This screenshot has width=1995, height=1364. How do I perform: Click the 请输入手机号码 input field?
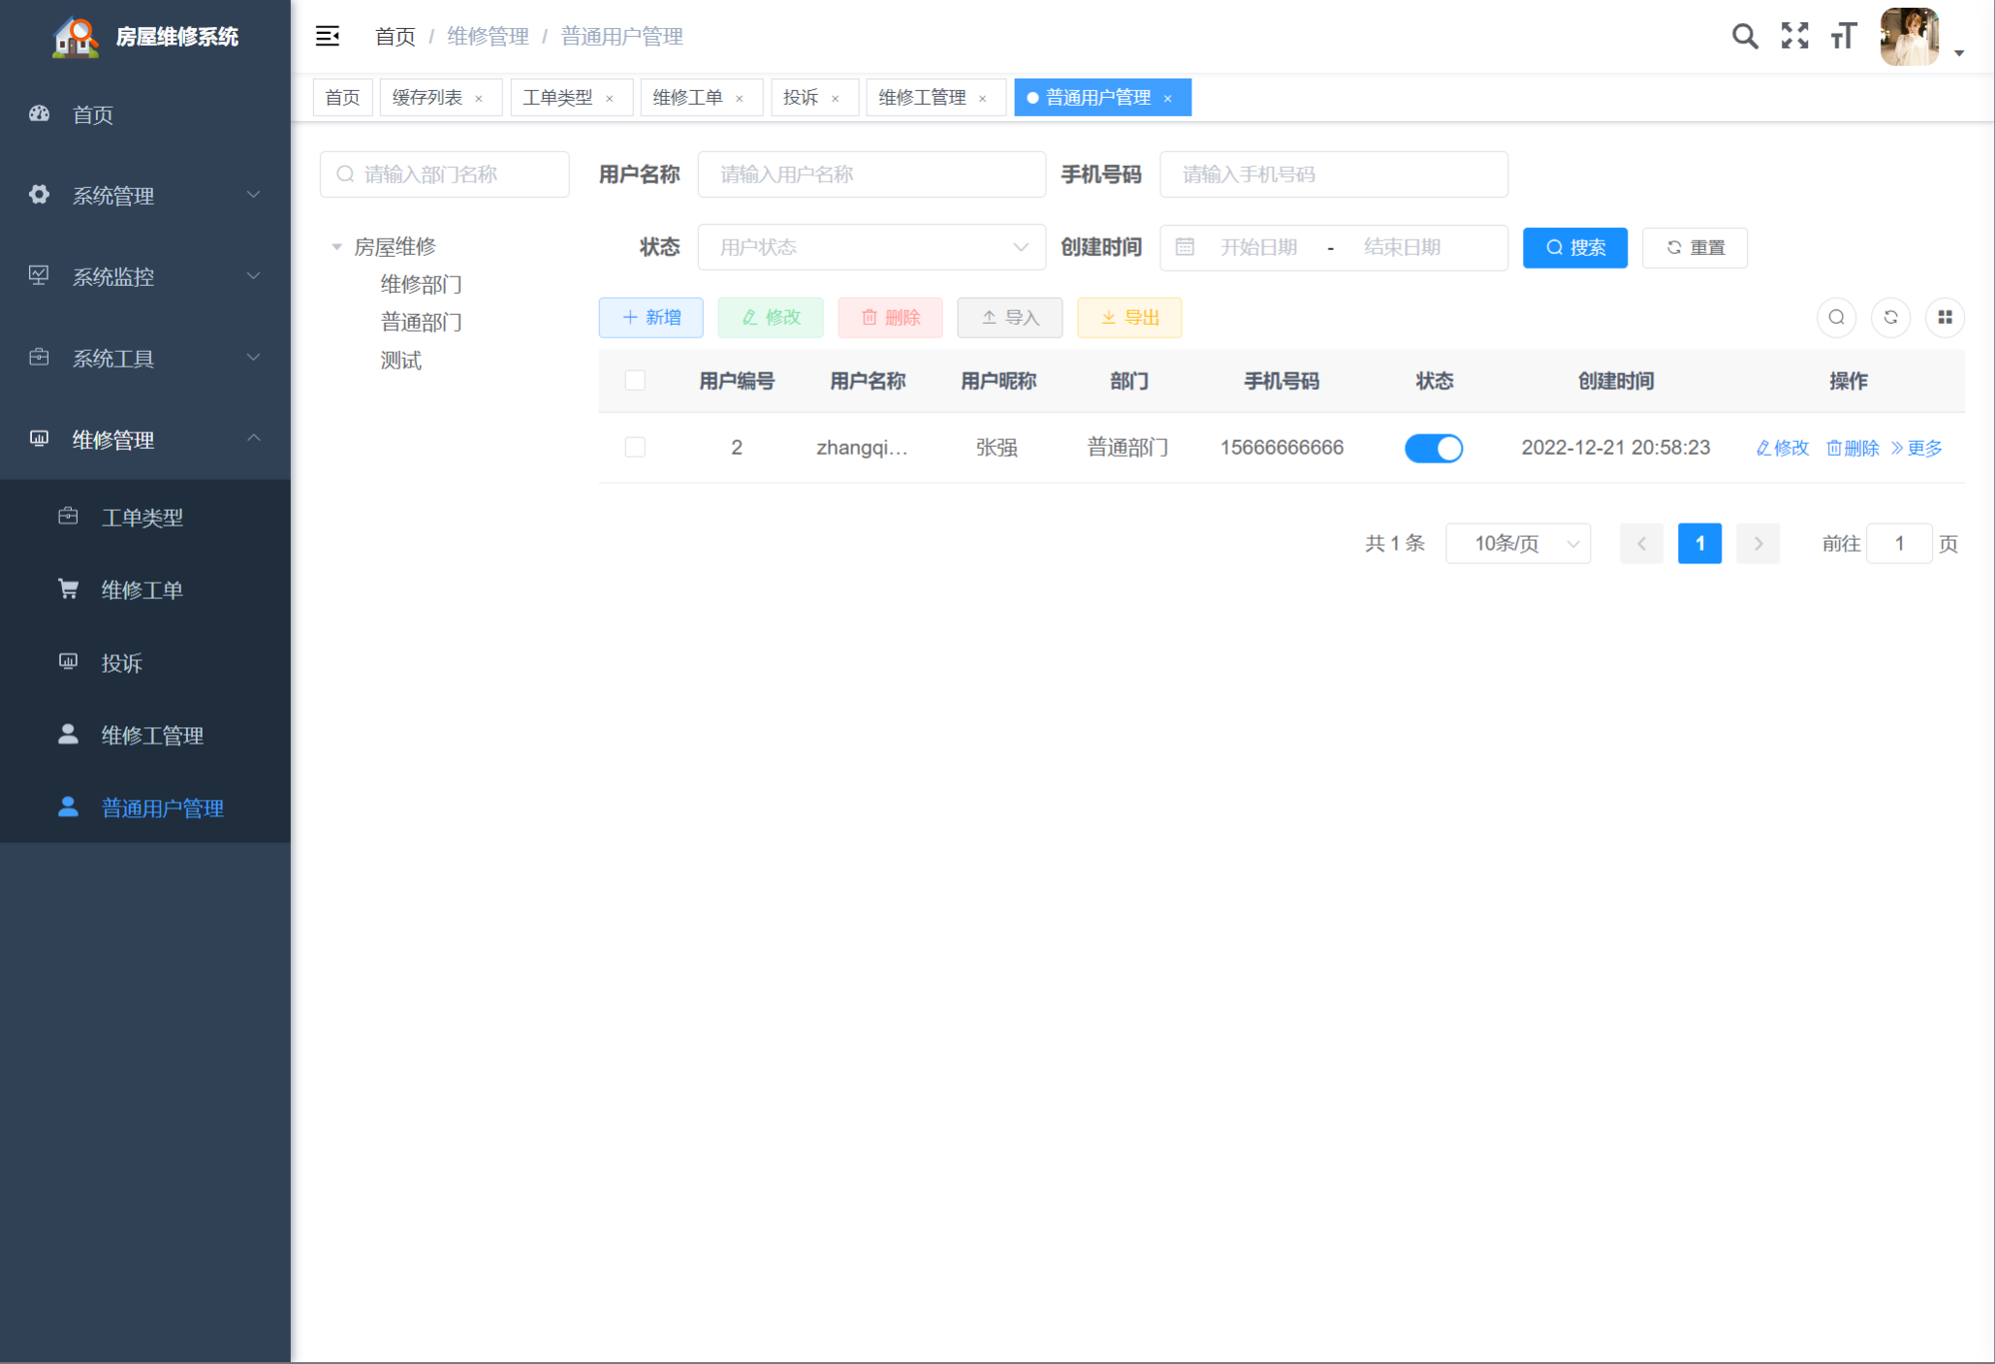coord(1333,174)
